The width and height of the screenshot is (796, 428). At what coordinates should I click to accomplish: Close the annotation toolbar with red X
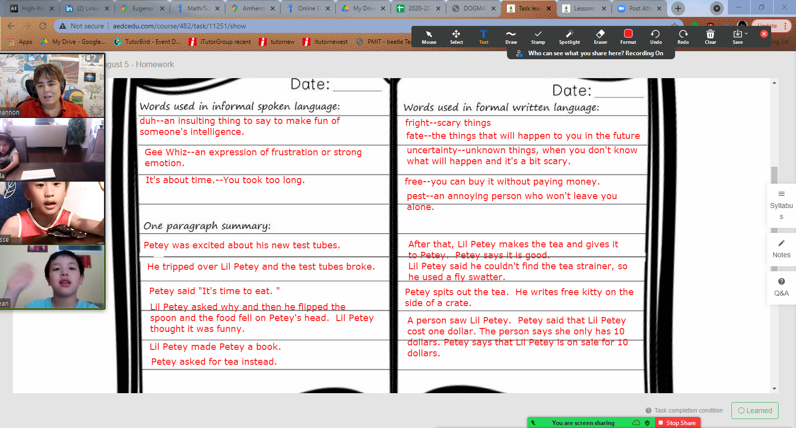click(x=764, y=34)
